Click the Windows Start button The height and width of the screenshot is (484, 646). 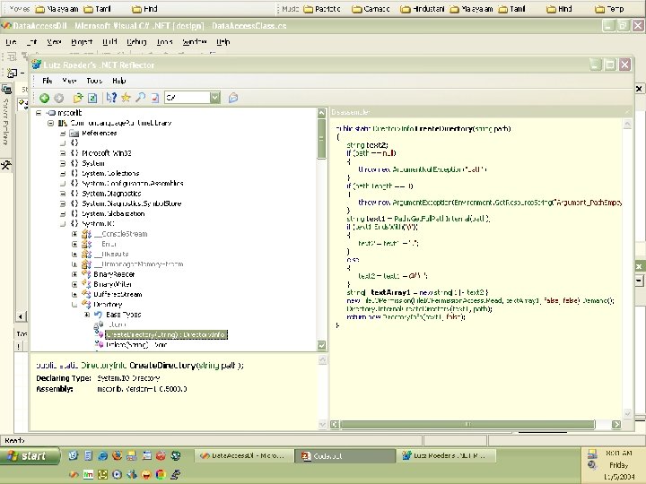coord(27,456)
